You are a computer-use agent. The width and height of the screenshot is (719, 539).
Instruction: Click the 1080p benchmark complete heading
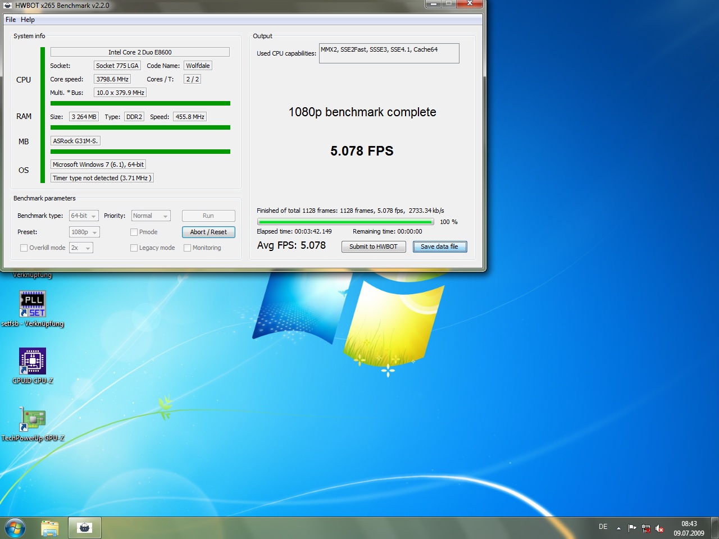(x=362, y=112)
